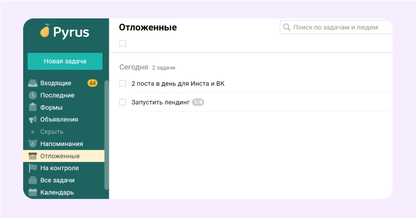416x218 pixels.
Task: Click the Сегодня group header
Action: pos(134,67)
